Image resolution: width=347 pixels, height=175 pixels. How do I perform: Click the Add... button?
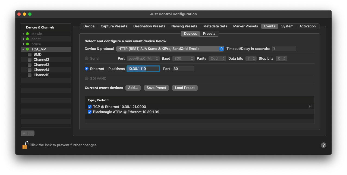[x=133, y=88]
